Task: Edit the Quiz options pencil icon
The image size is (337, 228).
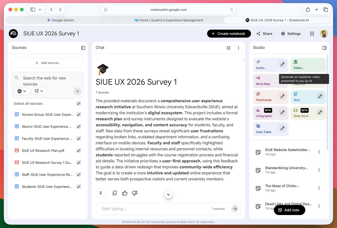Action: 320,96
